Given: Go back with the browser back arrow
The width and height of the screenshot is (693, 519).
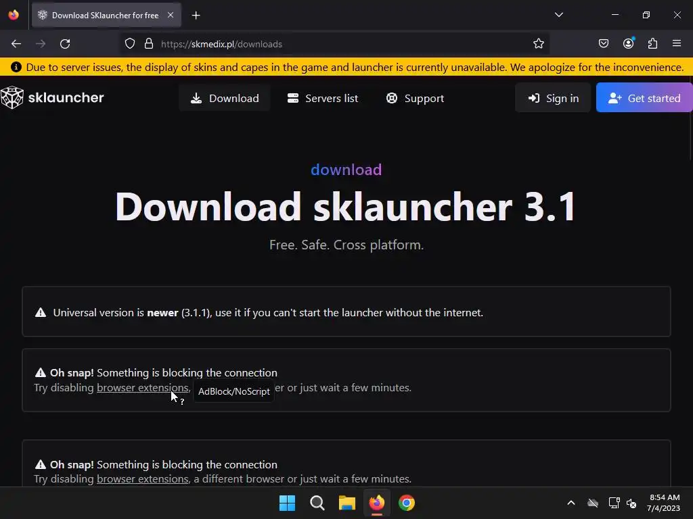Looking at the screenshot, I should (x=16, y=44).
